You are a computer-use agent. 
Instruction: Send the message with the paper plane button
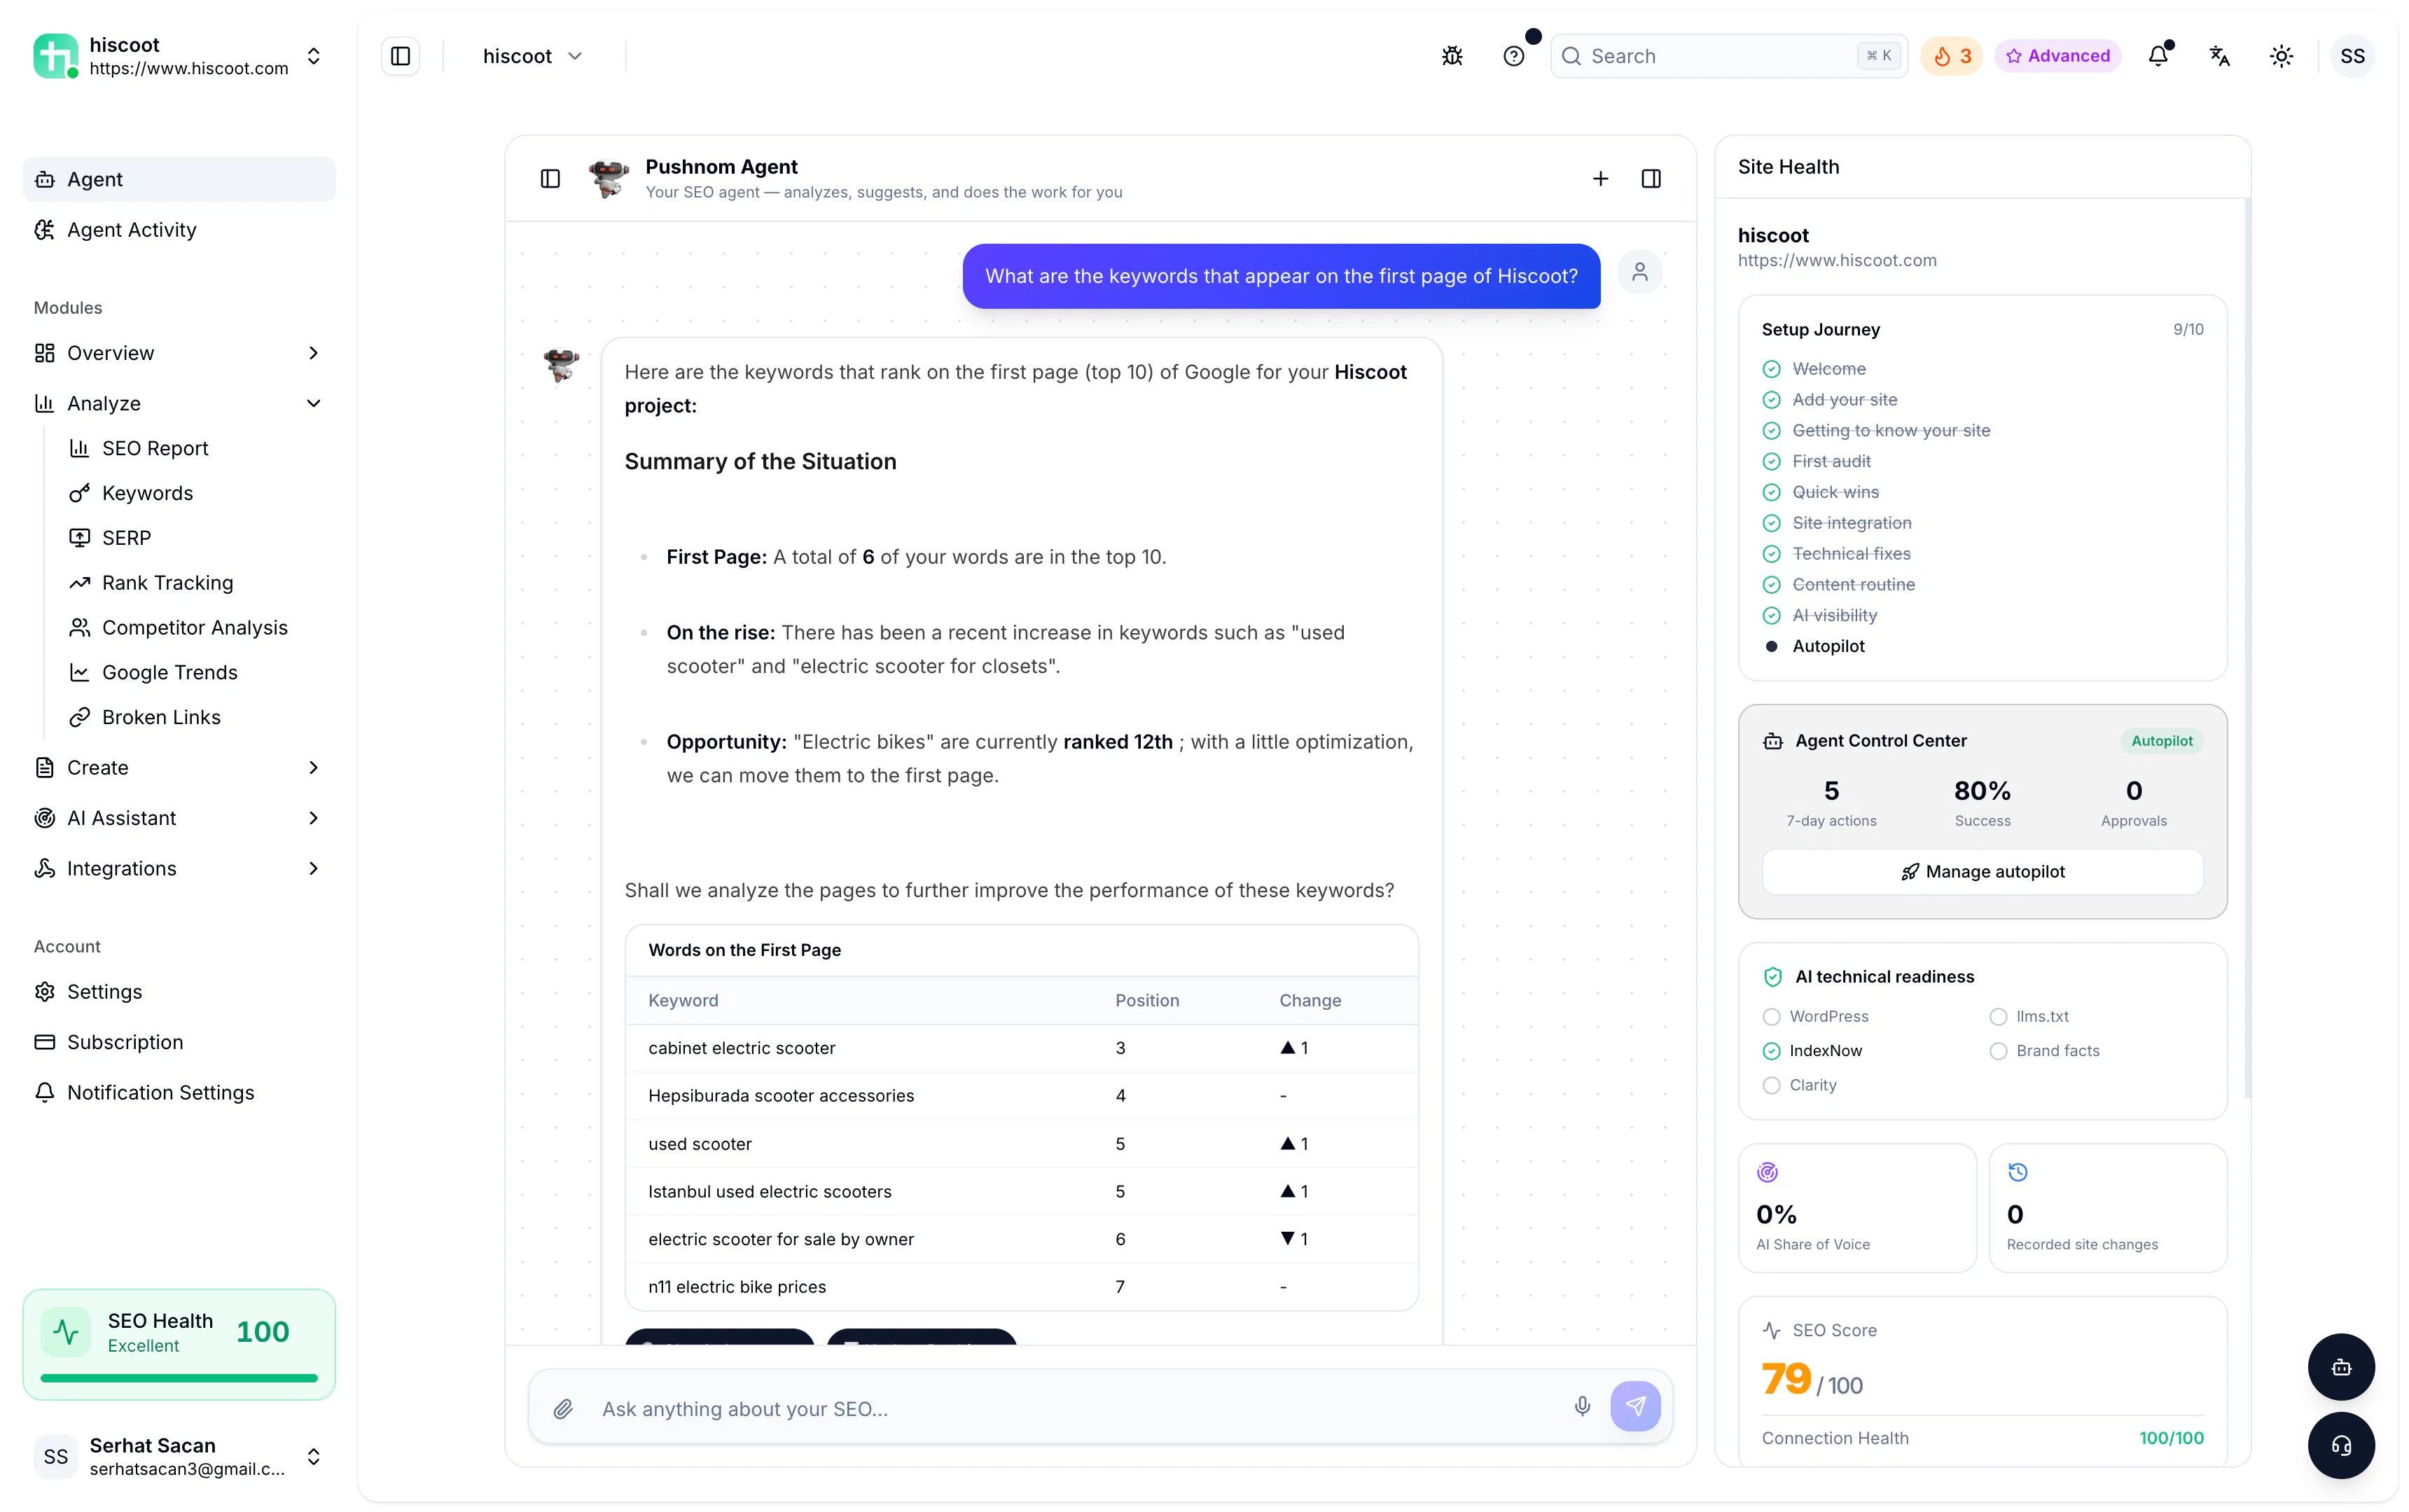pyautogui.click(x=1635, y=1407)
